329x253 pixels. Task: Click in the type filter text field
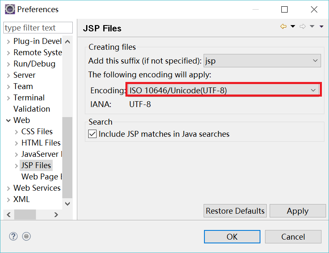click(x=38, y=28)
